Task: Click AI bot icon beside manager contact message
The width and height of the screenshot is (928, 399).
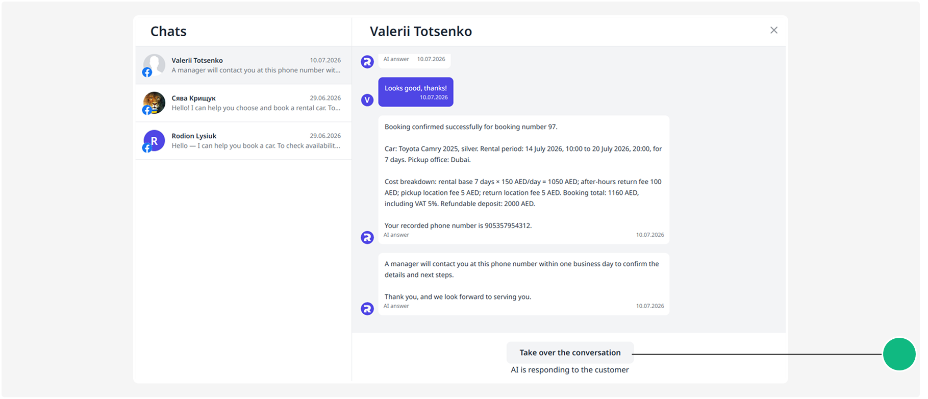Action: (367, 309)
